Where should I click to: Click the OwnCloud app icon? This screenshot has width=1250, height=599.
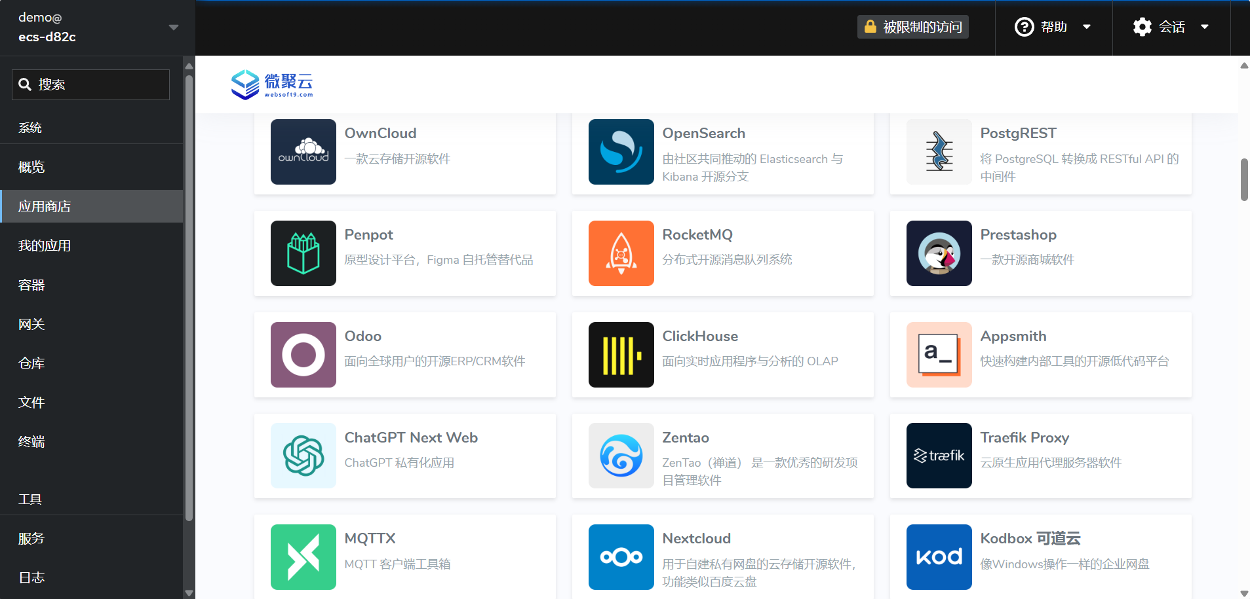303,152
